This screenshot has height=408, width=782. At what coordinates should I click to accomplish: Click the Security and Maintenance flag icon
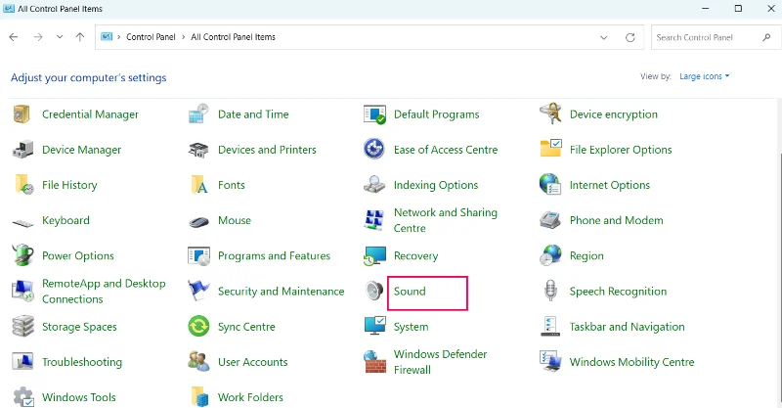click(x=198, y=291)
